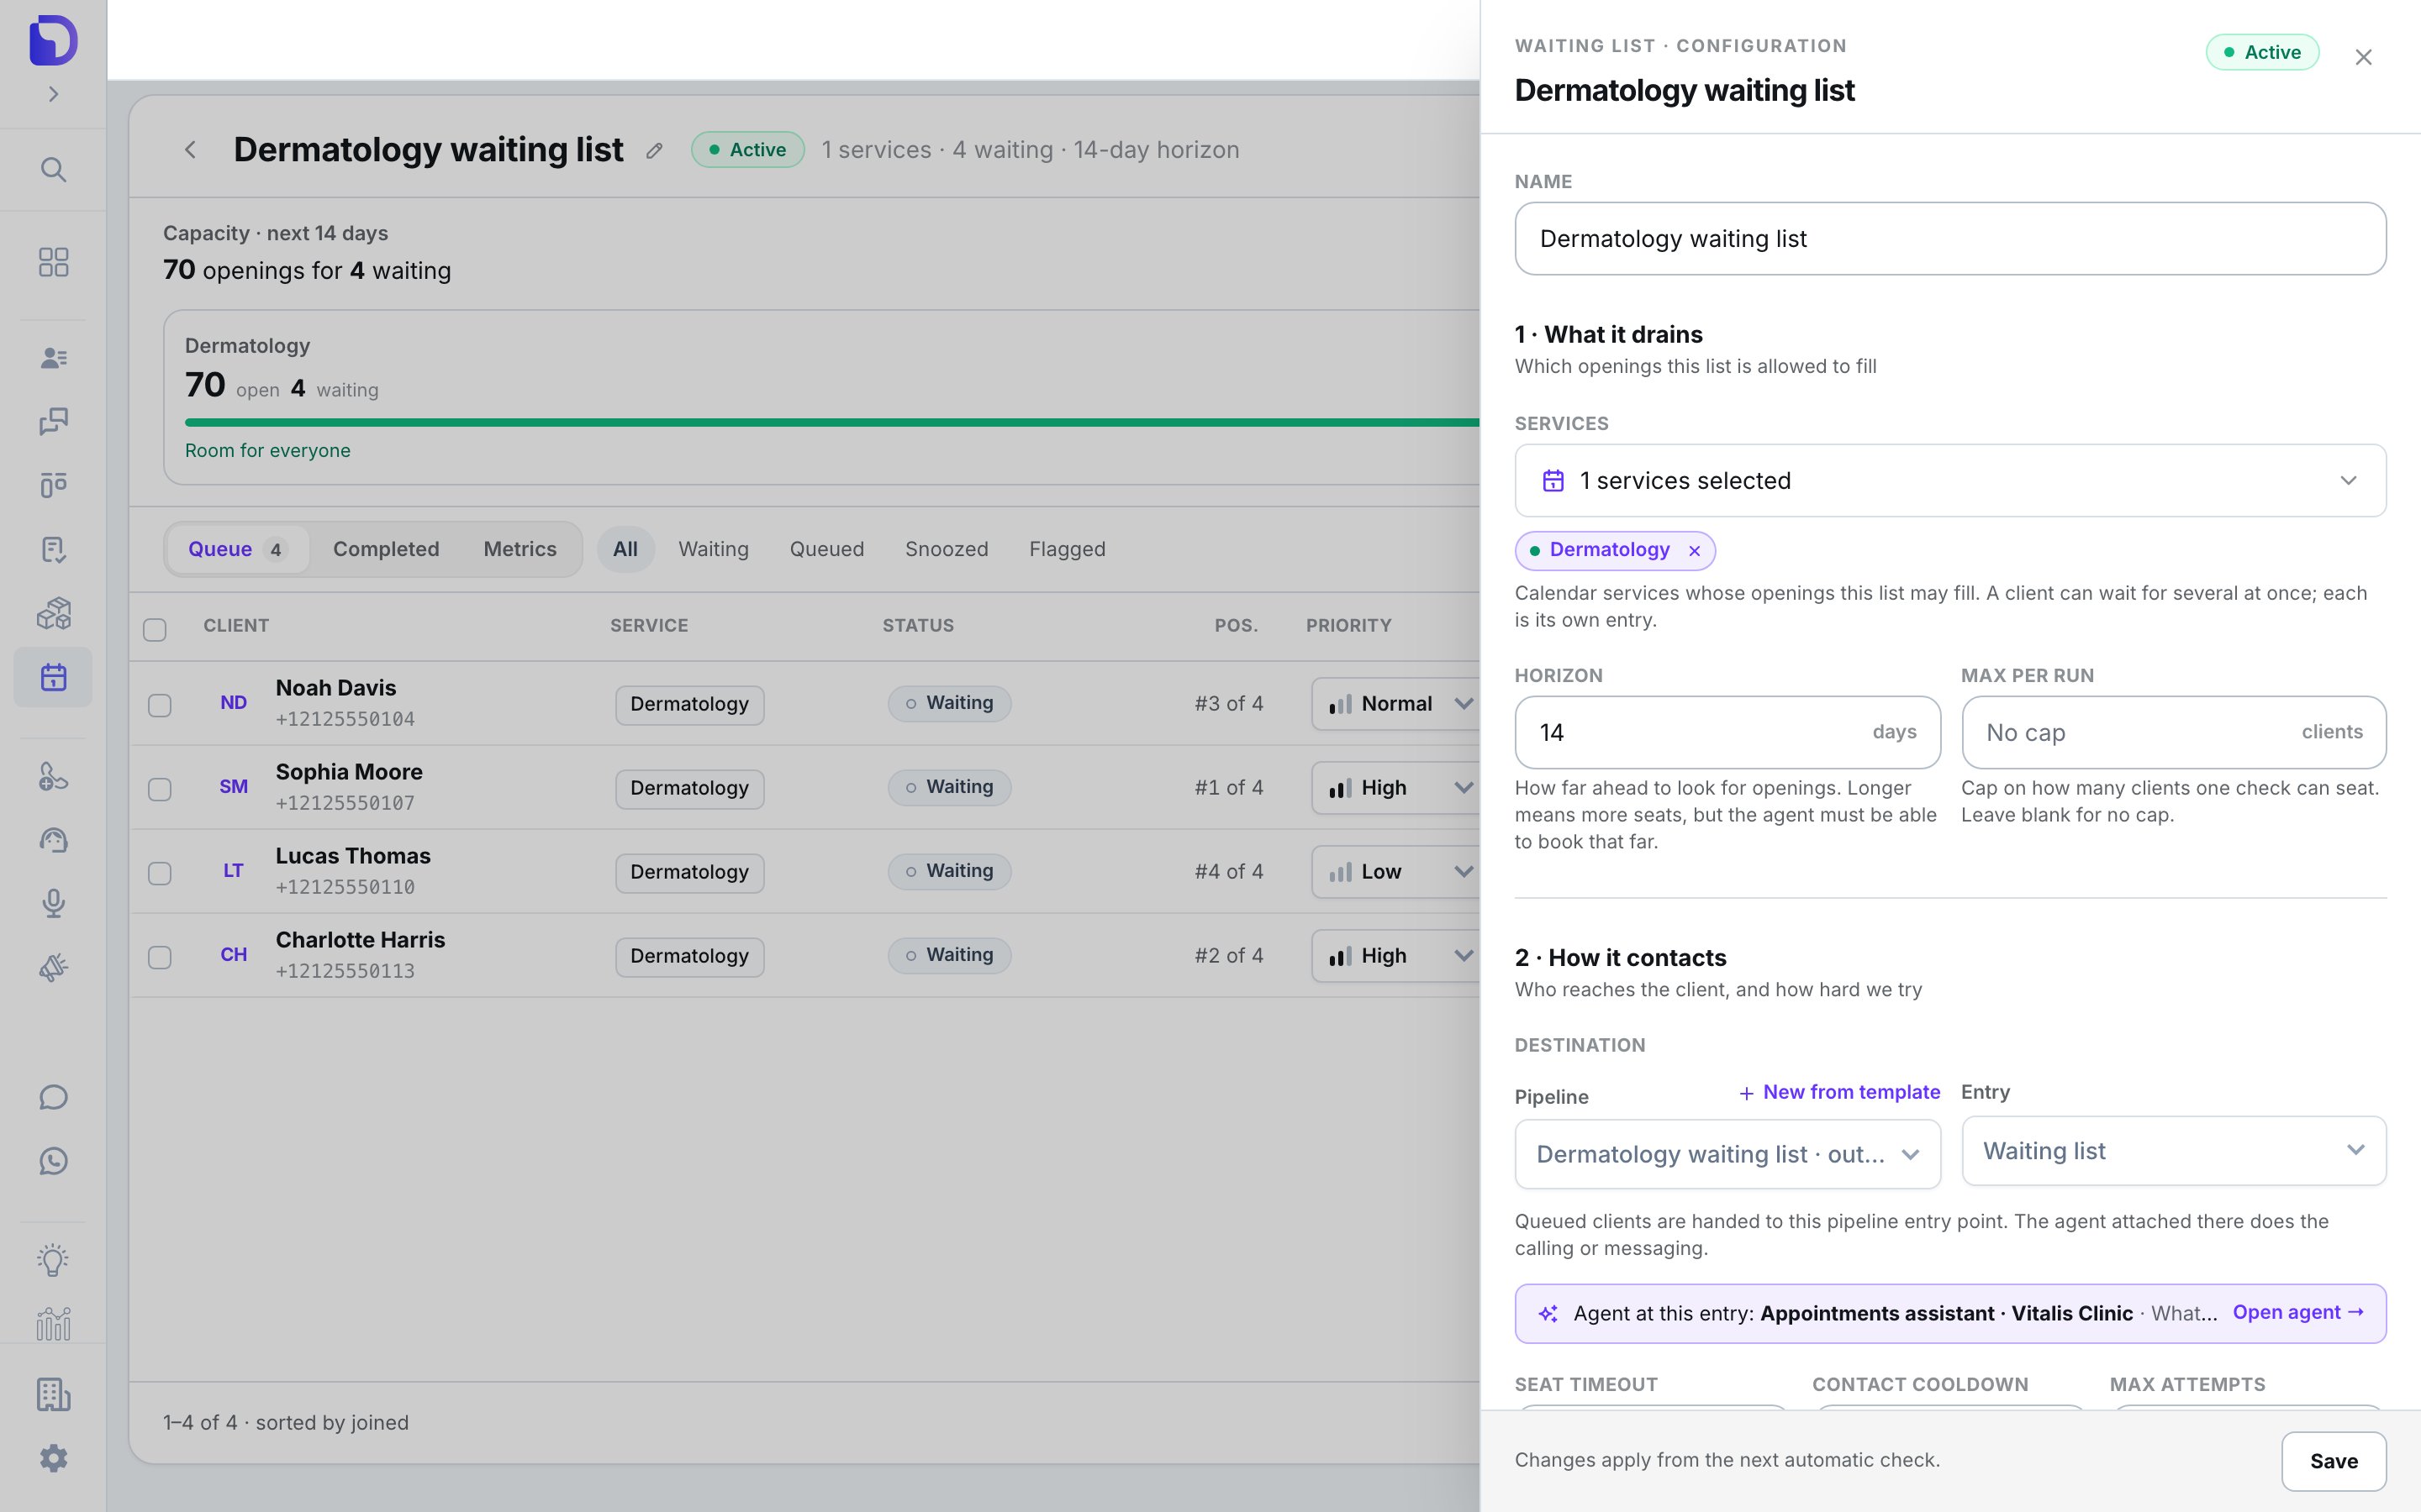Click the green Dermatology capacity bar
The image size is (2421, 1512).
point(832,422)
